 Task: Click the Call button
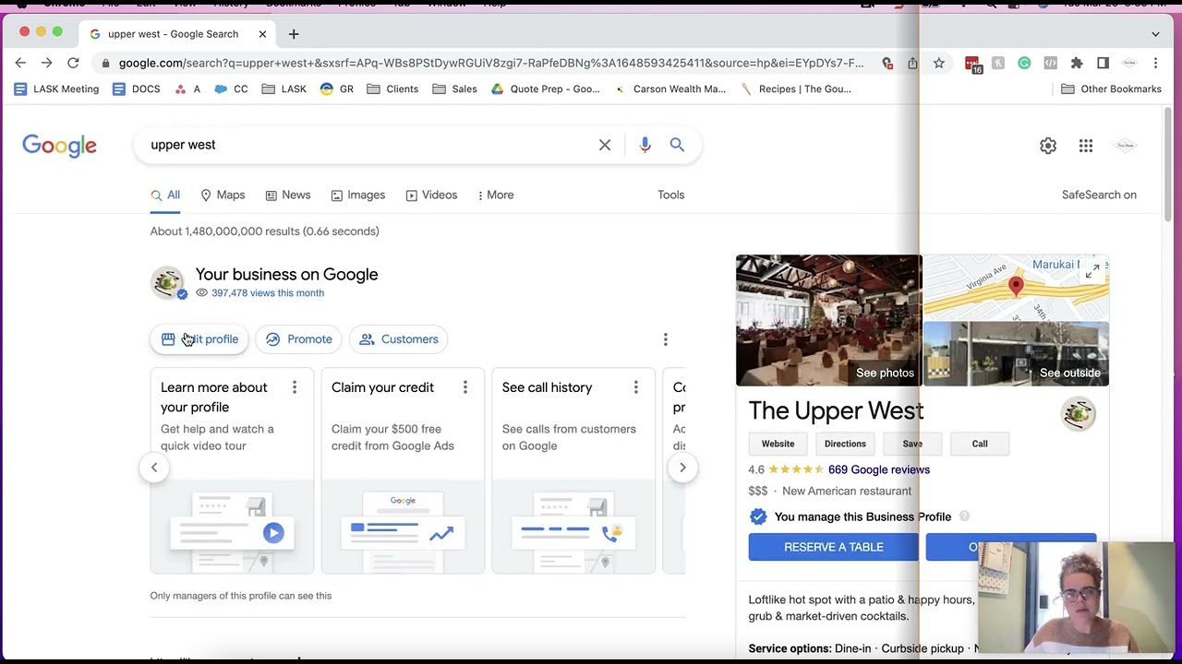click(x=980, y=444)
